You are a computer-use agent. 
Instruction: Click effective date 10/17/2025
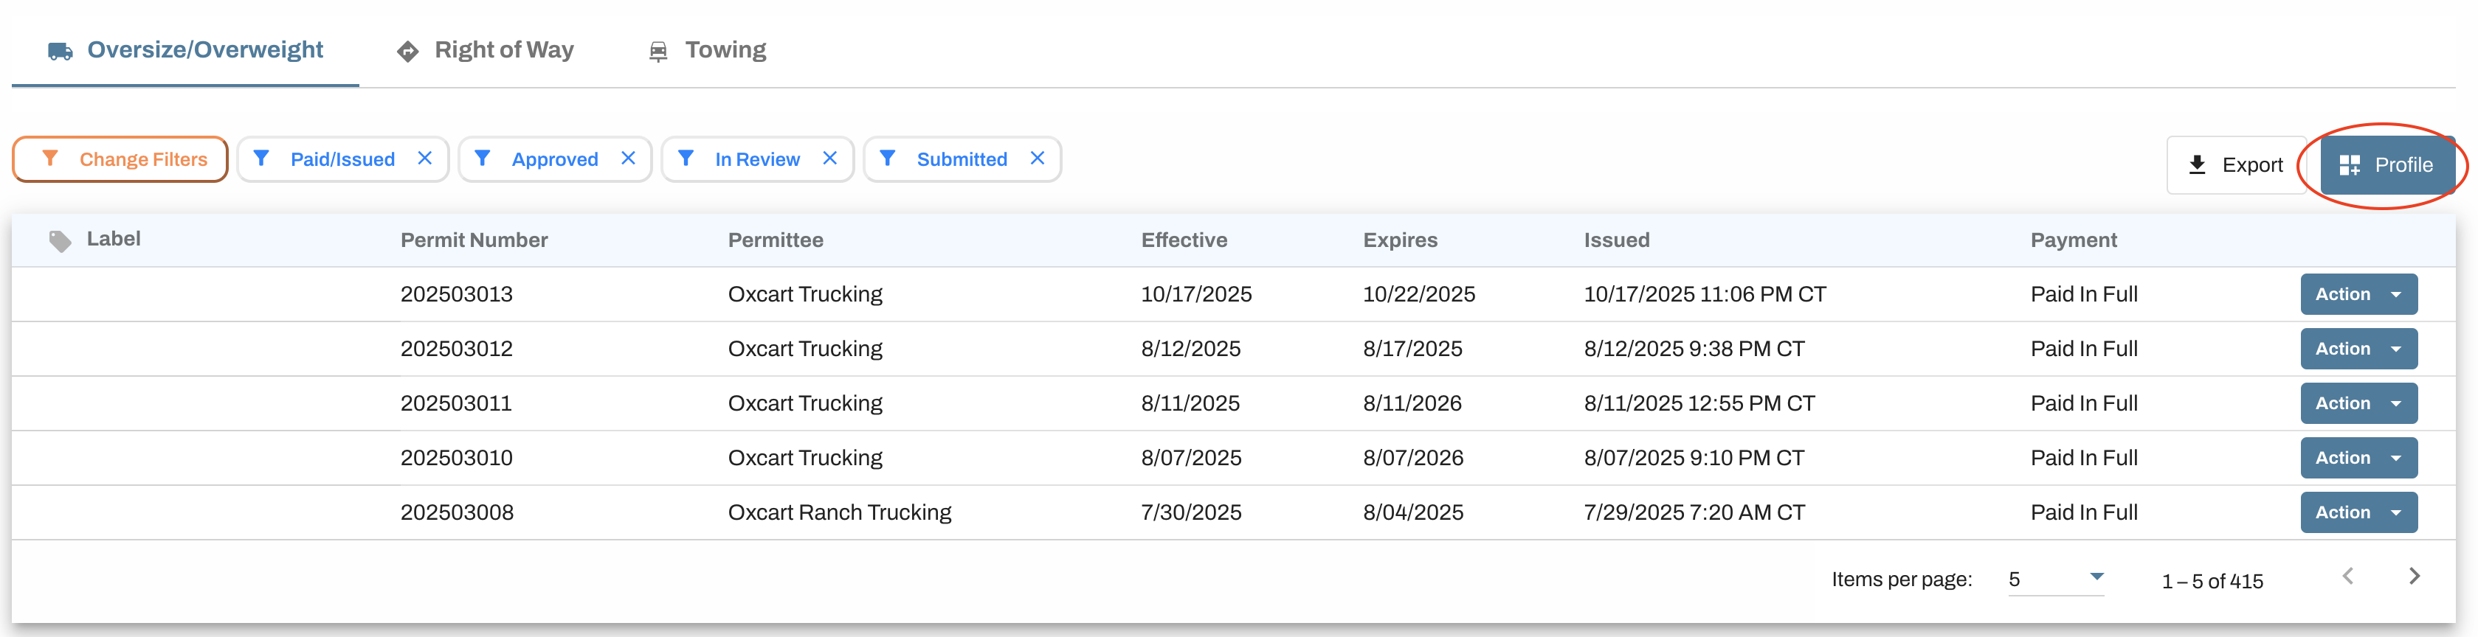(x=1197, y=294)
